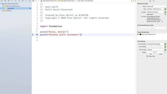Image resolution: width=167 pixels, height=94 pixels.
Task: Click the print("Hello, World!") line
Action: (54, 32)
